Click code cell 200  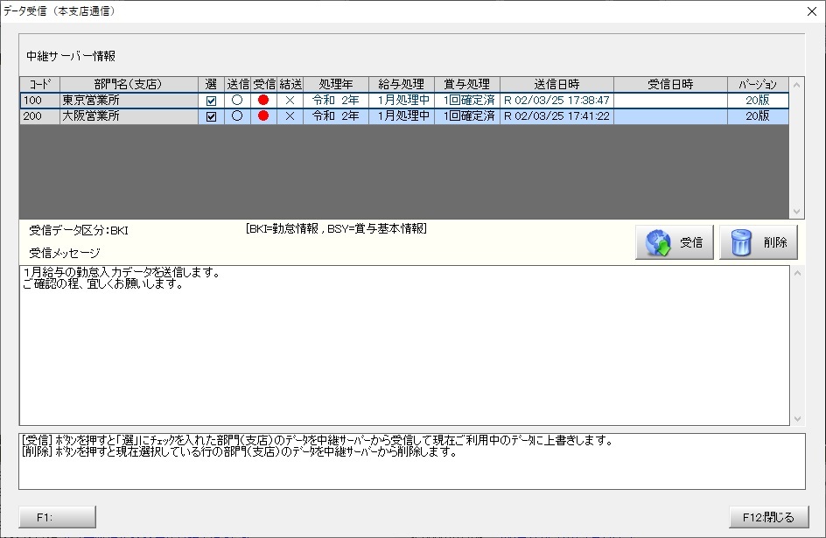[x=40, y=115]
